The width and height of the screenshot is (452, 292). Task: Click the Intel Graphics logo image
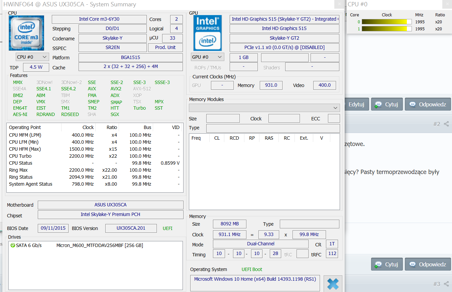point(208,33)
